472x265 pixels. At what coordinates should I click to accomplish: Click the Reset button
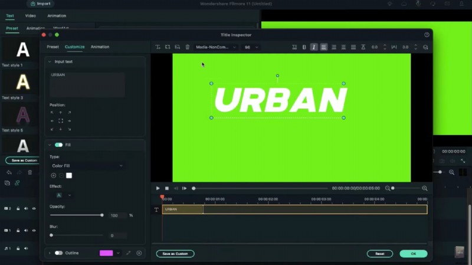point(379,254)
